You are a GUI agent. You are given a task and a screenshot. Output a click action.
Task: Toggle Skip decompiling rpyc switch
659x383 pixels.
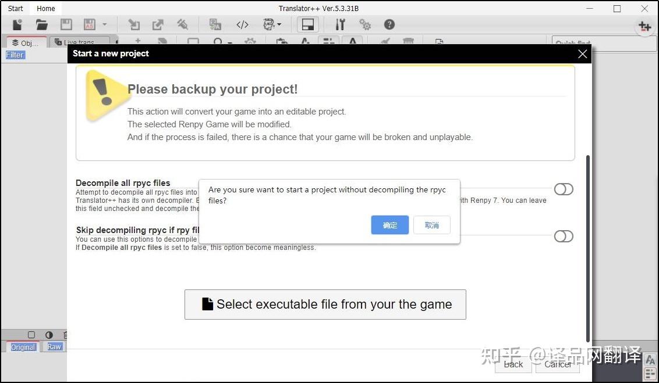(x=564, y=236)
